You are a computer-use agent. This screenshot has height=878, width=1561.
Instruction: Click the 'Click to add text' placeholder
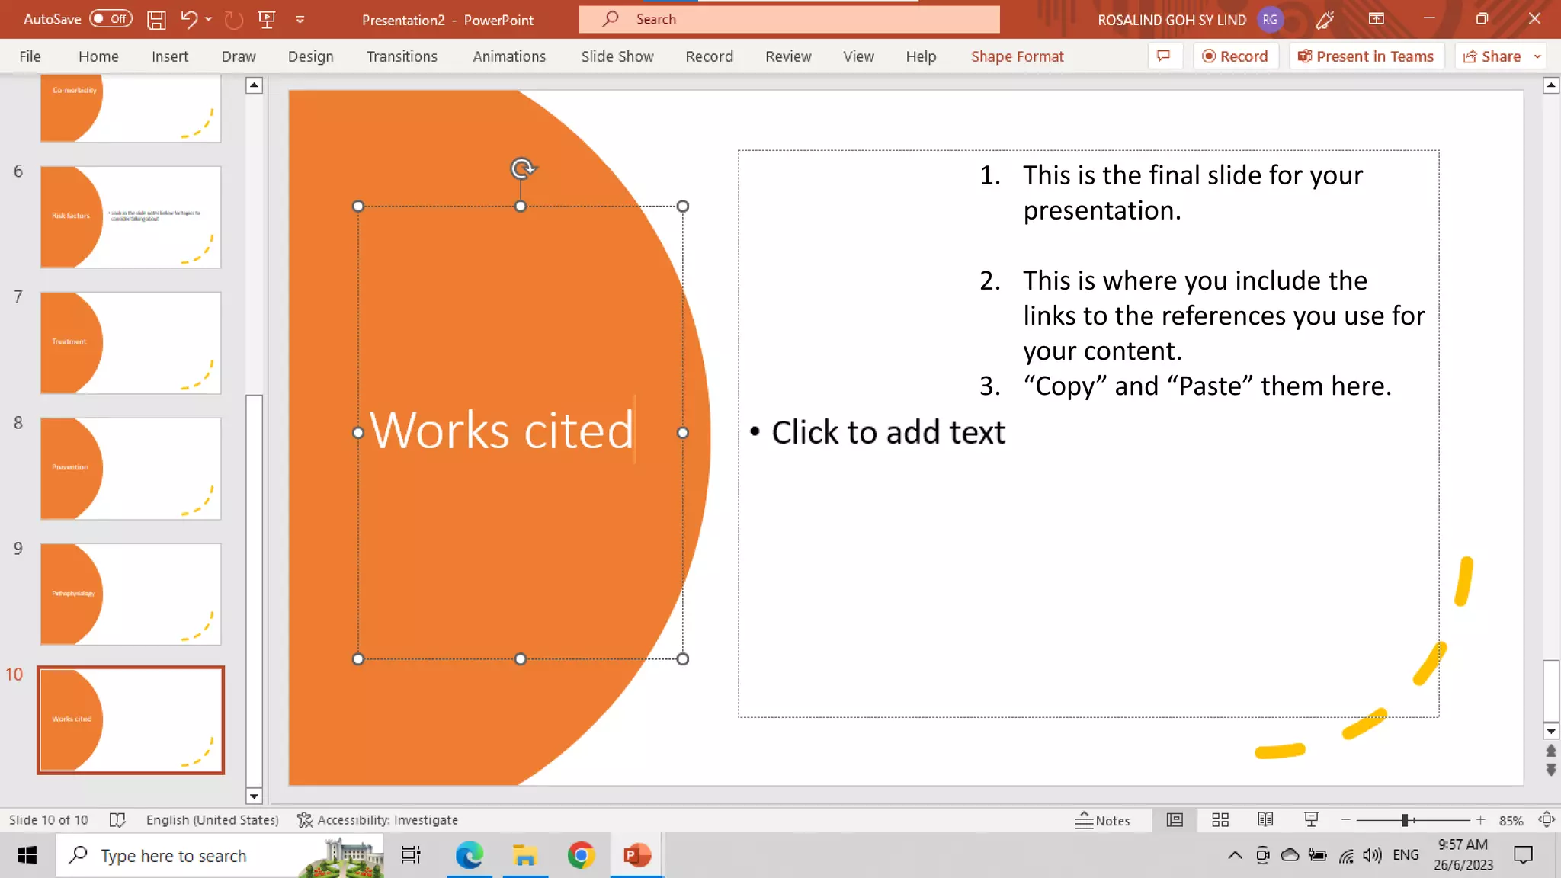click(x=888, y=432)
